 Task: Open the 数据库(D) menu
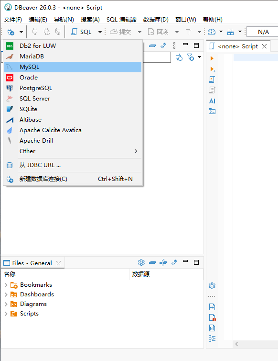156,20
